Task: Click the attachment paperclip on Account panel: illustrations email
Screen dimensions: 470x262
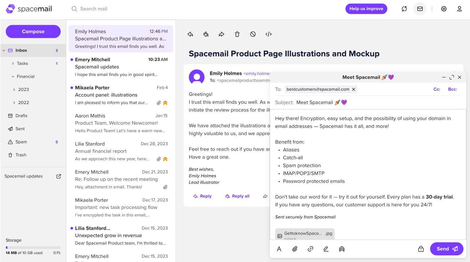Action: tap(159, 103)
